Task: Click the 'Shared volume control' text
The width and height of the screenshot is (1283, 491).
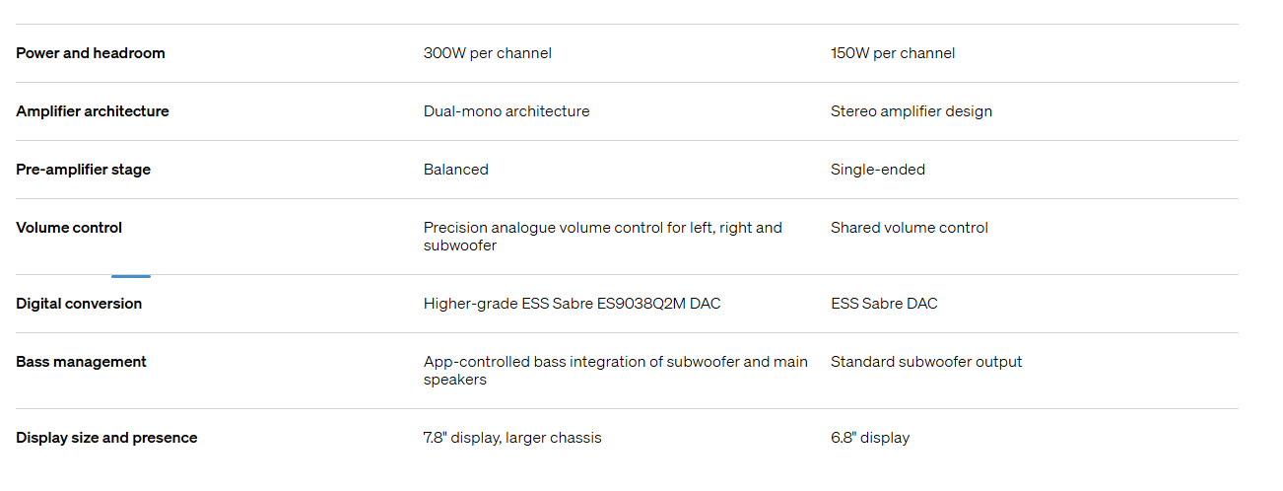Action: tap(910, 228)
